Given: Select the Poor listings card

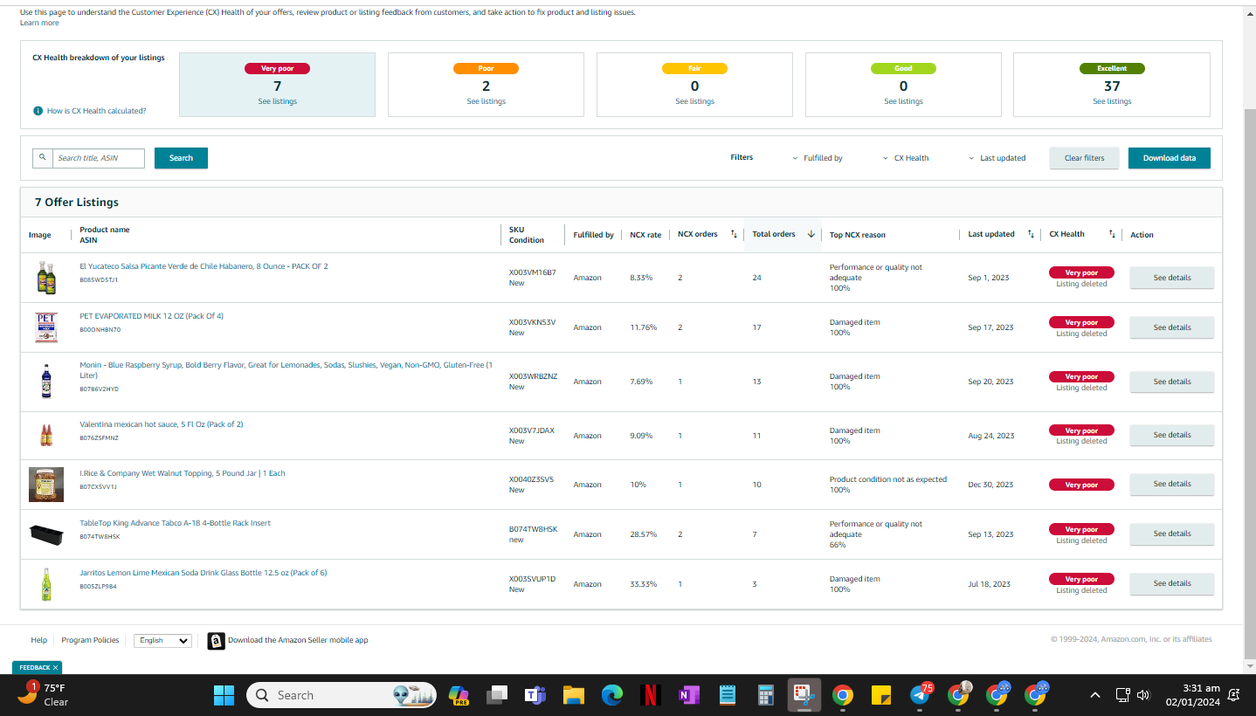Looking at the screenshot, I should click(486, 85).
